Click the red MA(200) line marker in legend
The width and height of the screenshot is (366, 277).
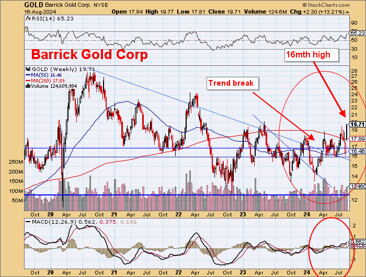pos(28,80)
